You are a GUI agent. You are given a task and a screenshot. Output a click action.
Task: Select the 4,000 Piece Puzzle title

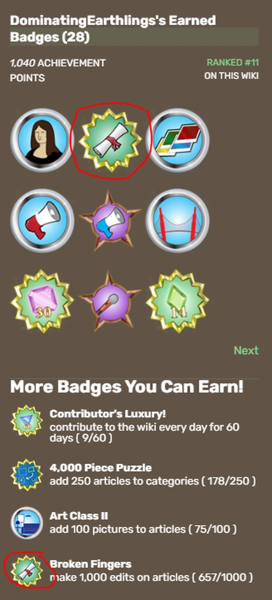[101, 468]
